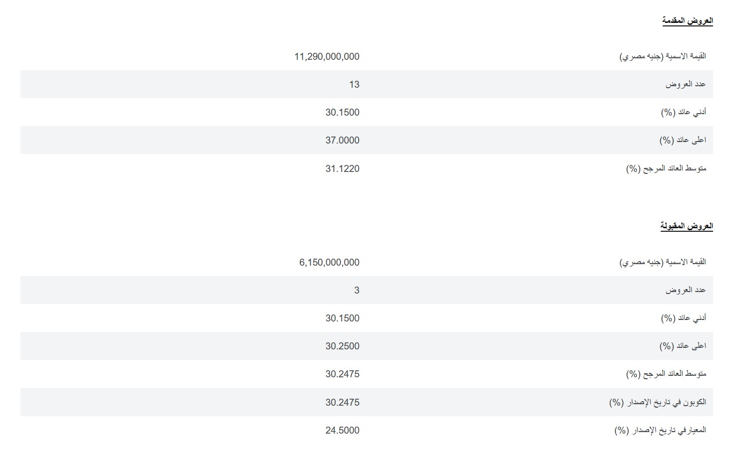Screen dimensions: 737x464
Task: Click submitted bids lowest yield 30.1500
Action: [x=342, y=112]
